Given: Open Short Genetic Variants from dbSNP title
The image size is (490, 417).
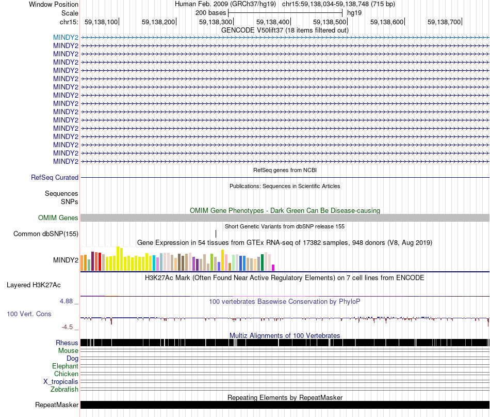Looking at the screenshot, I should (285, 226).
